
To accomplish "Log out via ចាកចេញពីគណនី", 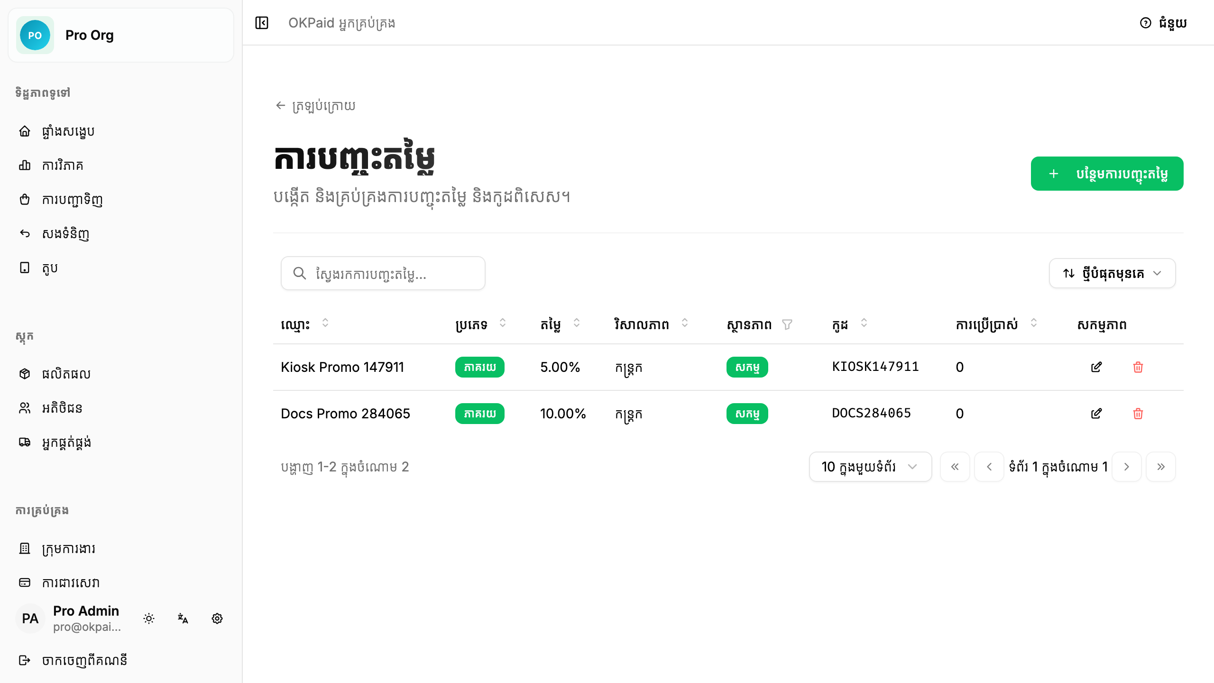I will [121, 660].
